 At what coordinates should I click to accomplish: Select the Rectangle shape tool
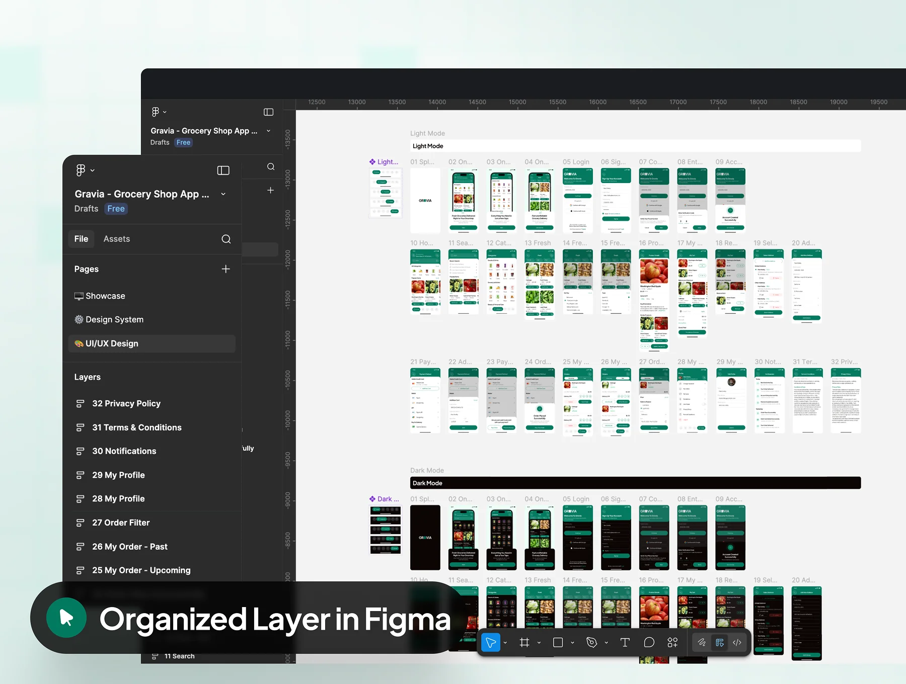click(x=558, y=642)
